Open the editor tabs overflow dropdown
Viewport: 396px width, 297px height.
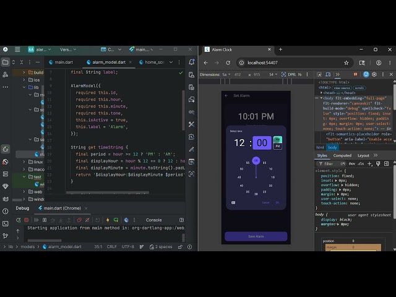tap(171, 62)
